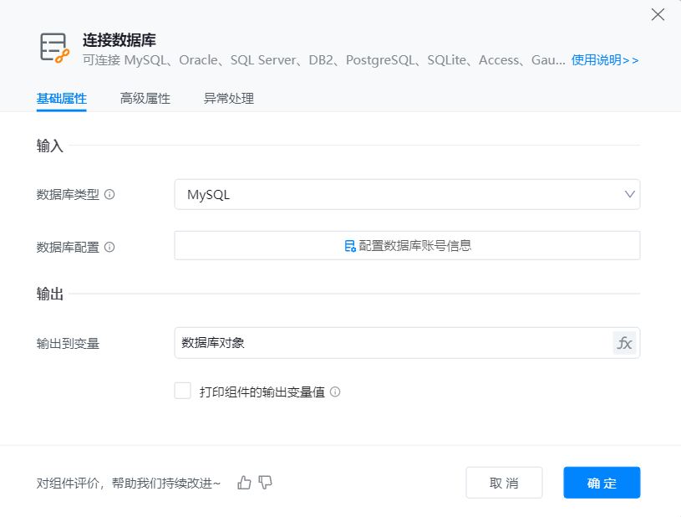Screen dimensions: 681x517
Task: Confirm with the 确定 button
Action: pyautogui.click(x=602, y=483)
